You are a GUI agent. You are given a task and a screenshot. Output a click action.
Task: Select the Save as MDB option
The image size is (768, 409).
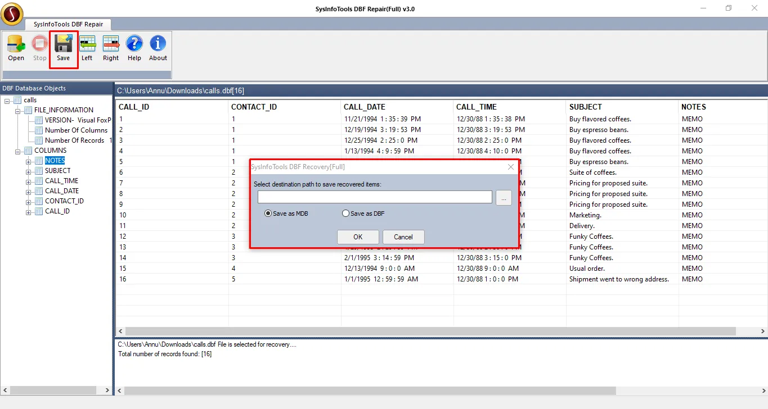tap(268, 213)
